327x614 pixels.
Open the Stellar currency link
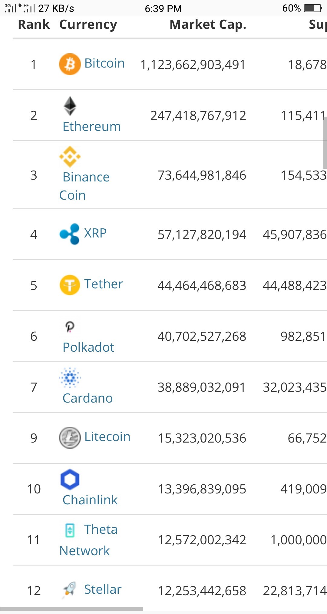tap(103, 589)
